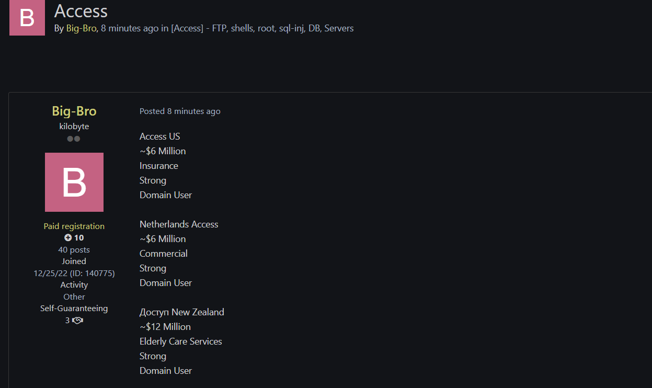Screen dimensions: 652x388
Task: Click the small Big-Bro avatar beside thread title
Action: [x=27, y=17]
